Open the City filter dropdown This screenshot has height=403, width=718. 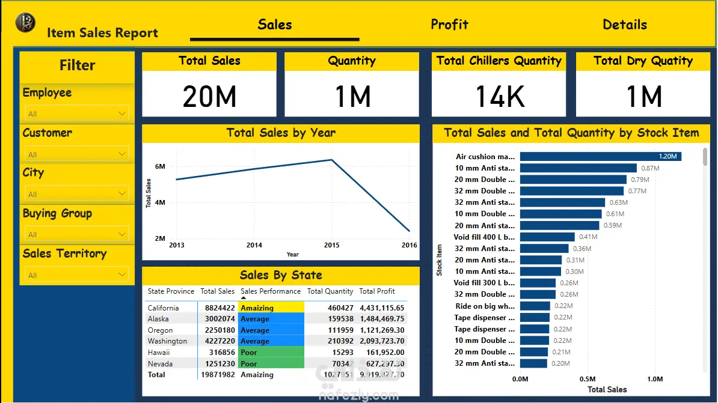pos(76,194)
